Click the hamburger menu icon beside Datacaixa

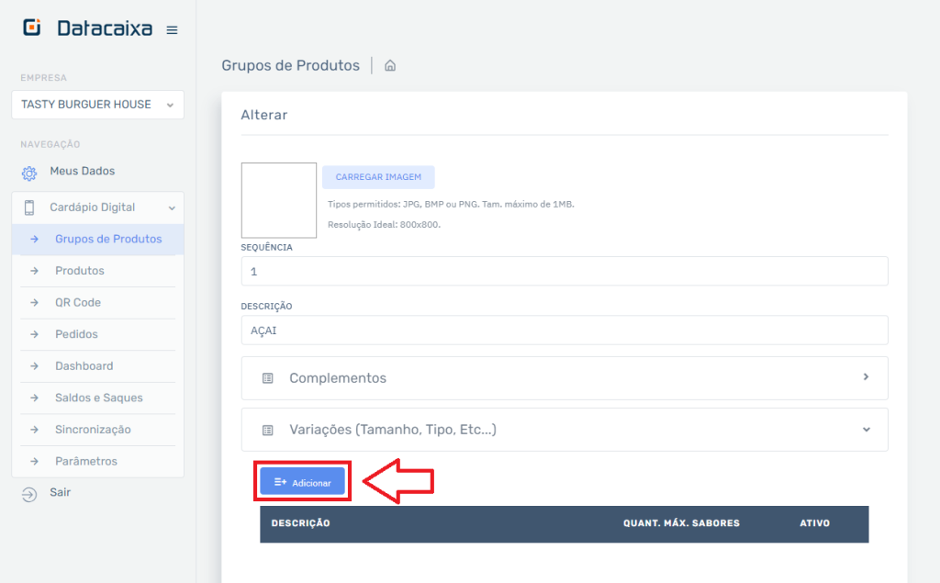(172, 28)
